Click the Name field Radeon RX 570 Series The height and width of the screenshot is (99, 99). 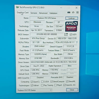(47, 18)
